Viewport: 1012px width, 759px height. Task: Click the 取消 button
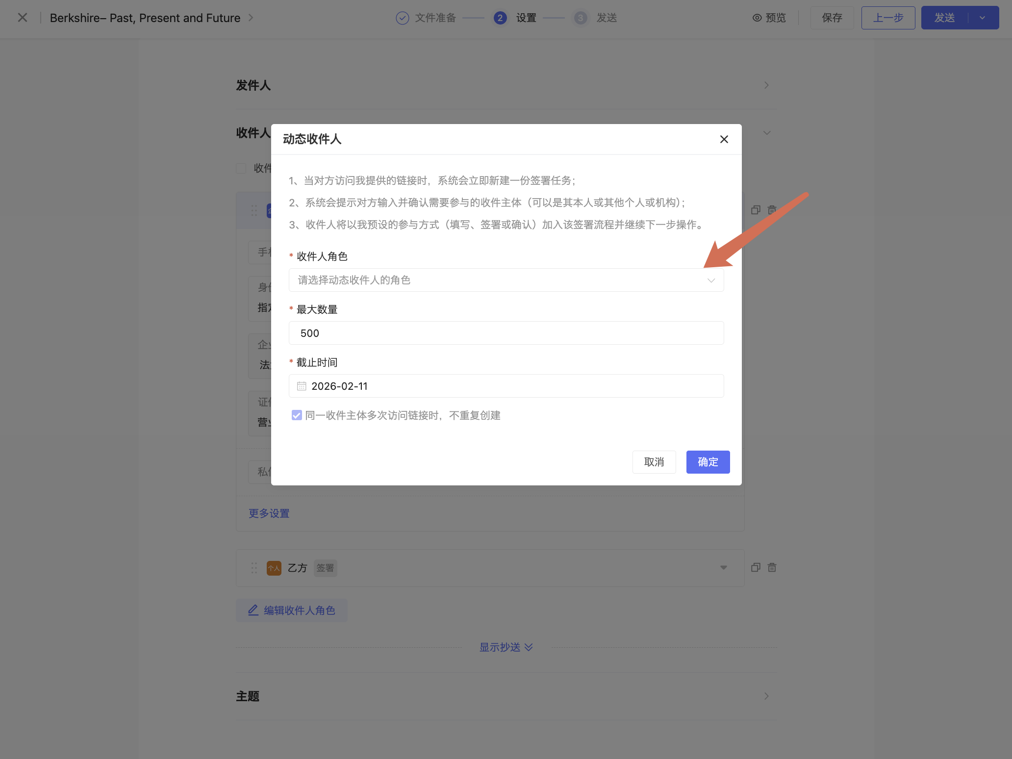tap(654, 462)
